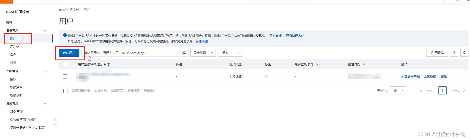This screenshot has width=470, height=139.
Task: Click the bottom 添加权限 bulk action
Action: pos(101,90)
